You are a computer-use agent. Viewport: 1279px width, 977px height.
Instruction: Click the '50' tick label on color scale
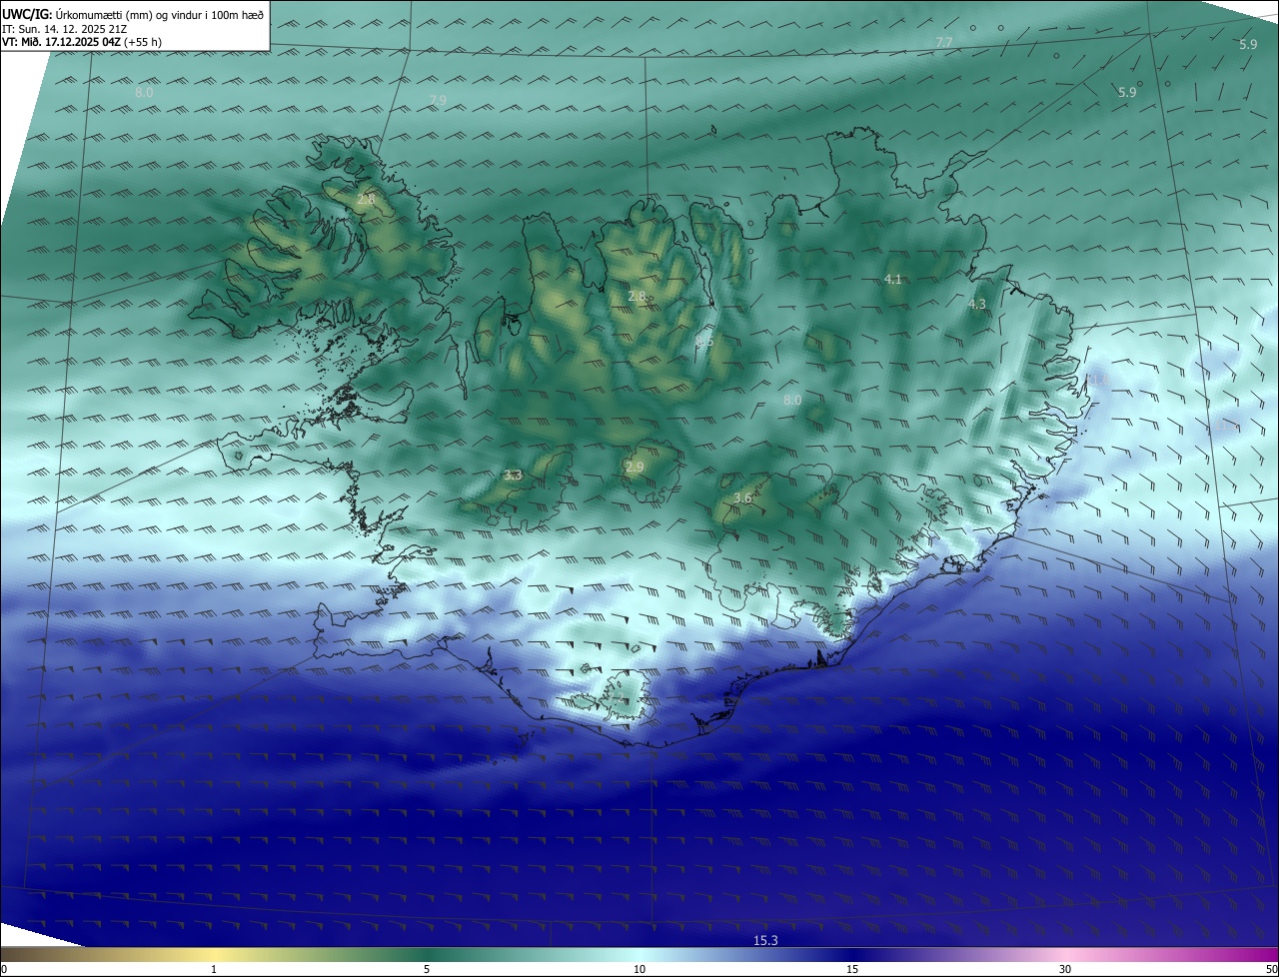click(x=1271, y=969)
